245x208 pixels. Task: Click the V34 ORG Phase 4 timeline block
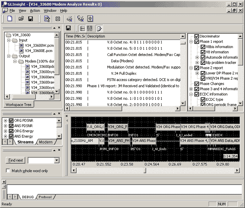pyautogui.click(x=195, y=127)
